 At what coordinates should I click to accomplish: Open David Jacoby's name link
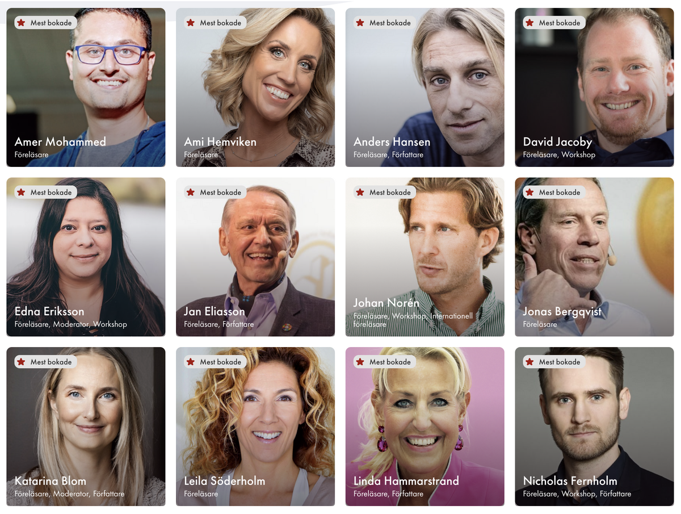coord(557,142)
